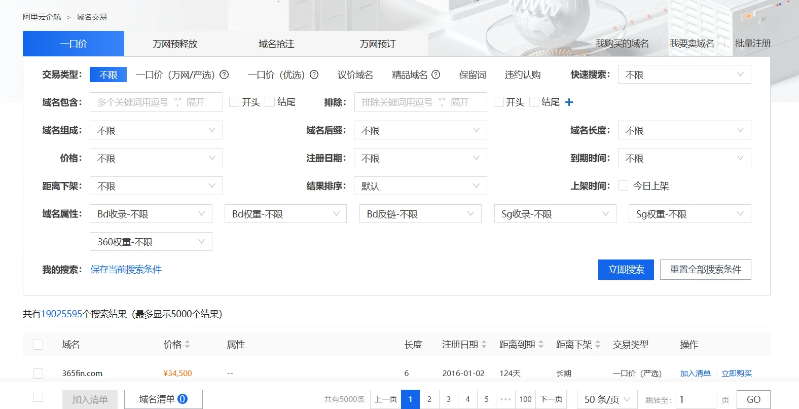Viewport: 799px width, 409px height.
Task: Open the 域名后缀 dropdown
Action: (420, 130)
